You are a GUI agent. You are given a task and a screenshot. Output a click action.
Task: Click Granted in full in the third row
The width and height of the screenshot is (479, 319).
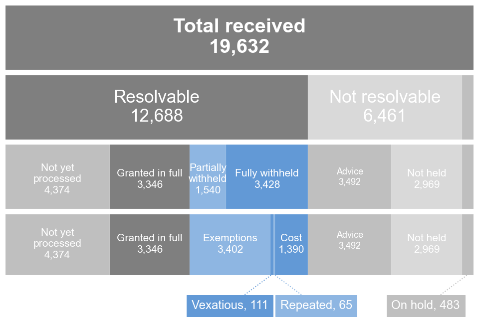(150, 177)
